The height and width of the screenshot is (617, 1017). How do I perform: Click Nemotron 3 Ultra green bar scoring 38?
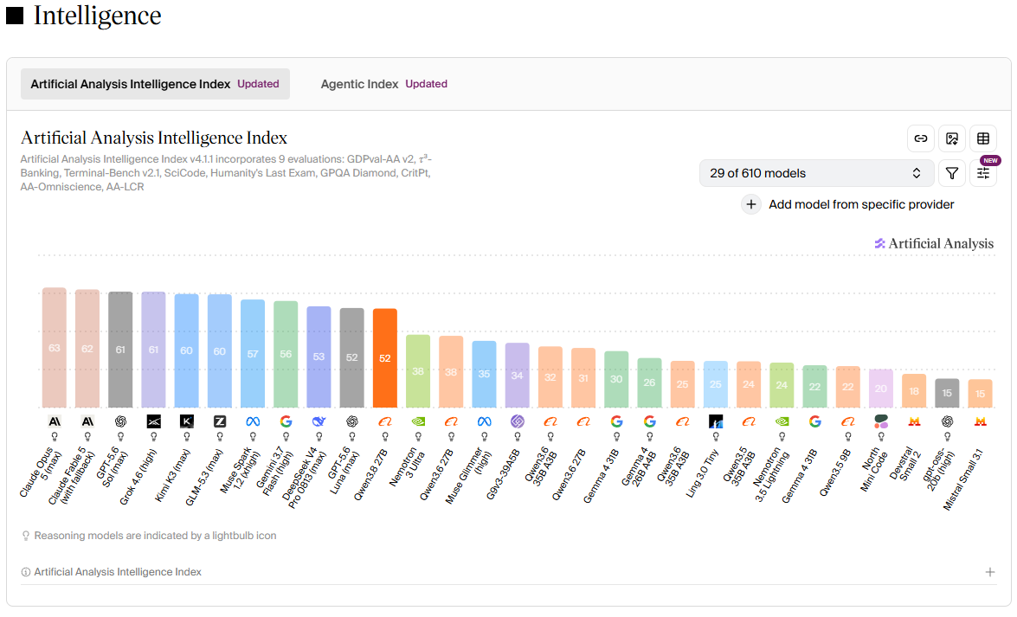[418, 371]
